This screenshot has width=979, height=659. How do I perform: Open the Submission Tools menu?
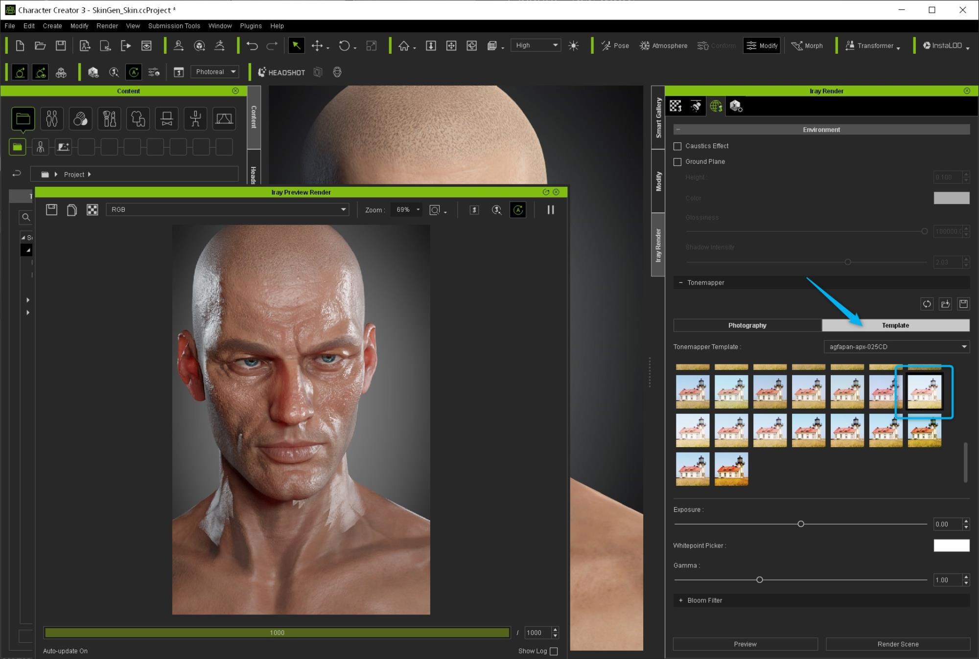[174, 26]
